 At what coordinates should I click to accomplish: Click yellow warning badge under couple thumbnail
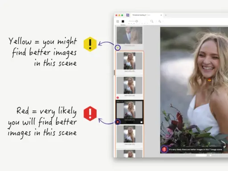(x=118, y=48)
